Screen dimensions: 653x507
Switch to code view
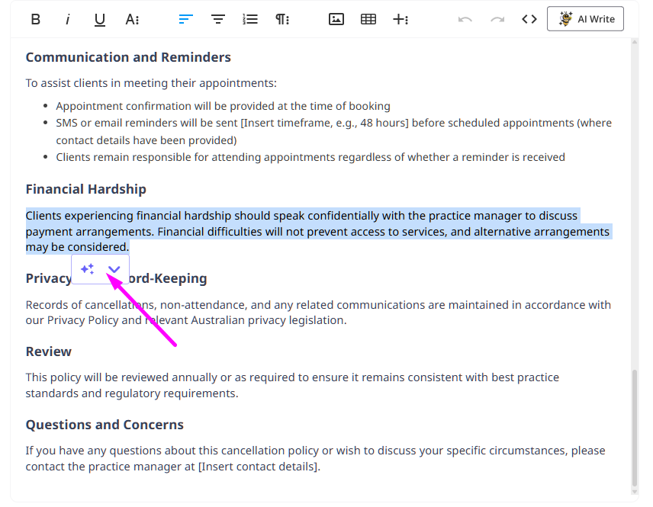(529, 19)
